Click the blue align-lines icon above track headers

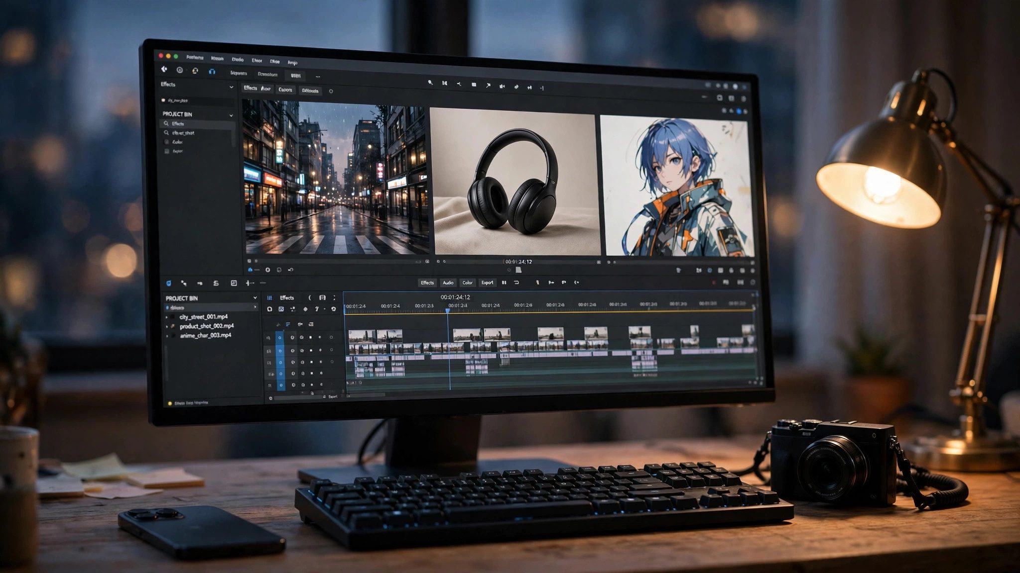click(288, 324)
